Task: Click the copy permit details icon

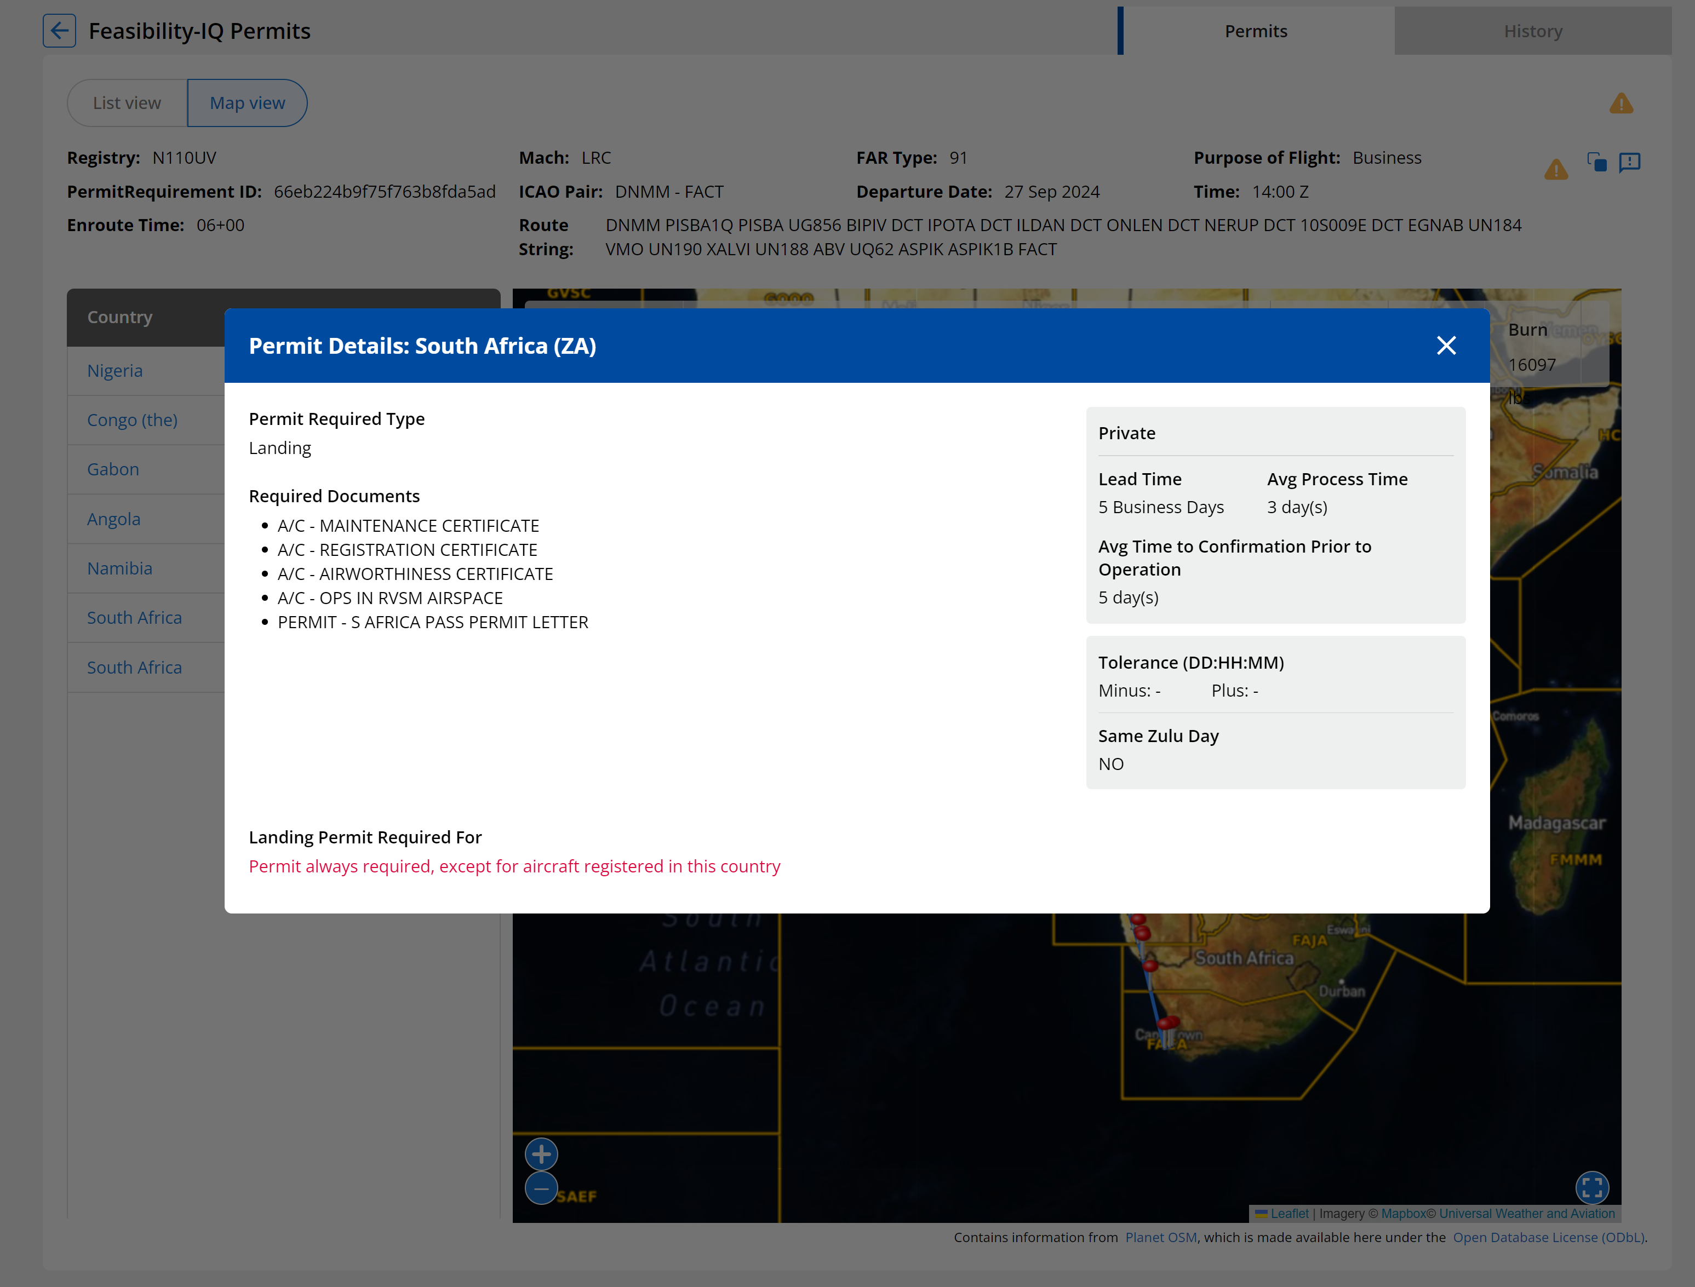Action: (x=1597, y=162)
